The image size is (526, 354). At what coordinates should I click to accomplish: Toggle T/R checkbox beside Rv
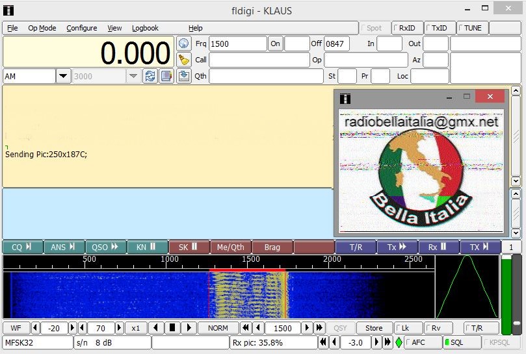(481, 328)
